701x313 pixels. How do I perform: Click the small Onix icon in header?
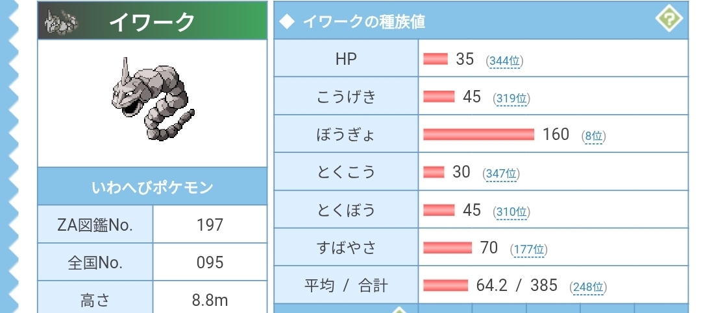[x=62, y=21]
